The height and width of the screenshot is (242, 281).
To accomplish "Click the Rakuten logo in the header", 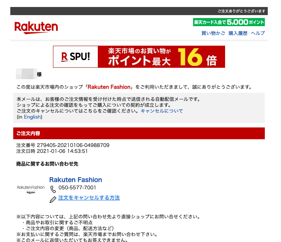I will tap(36, 28).
